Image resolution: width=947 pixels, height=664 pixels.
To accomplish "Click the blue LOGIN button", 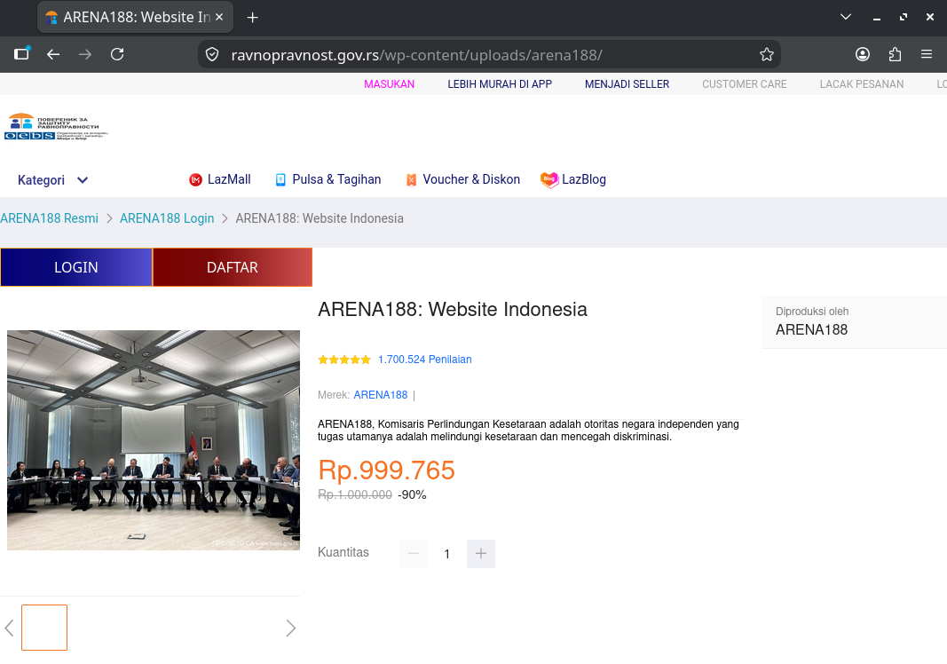I will point(76,267).
